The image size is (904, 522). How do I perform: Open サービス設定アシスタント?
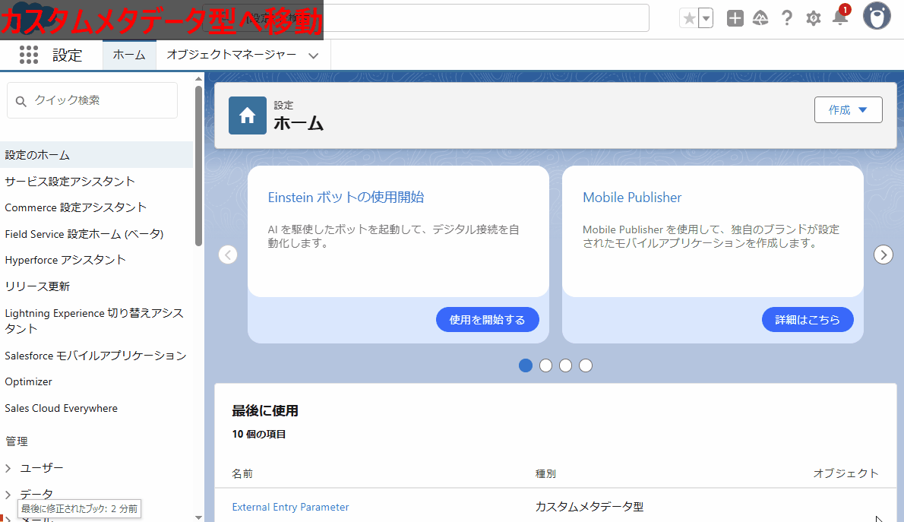(x=70, y=181)
